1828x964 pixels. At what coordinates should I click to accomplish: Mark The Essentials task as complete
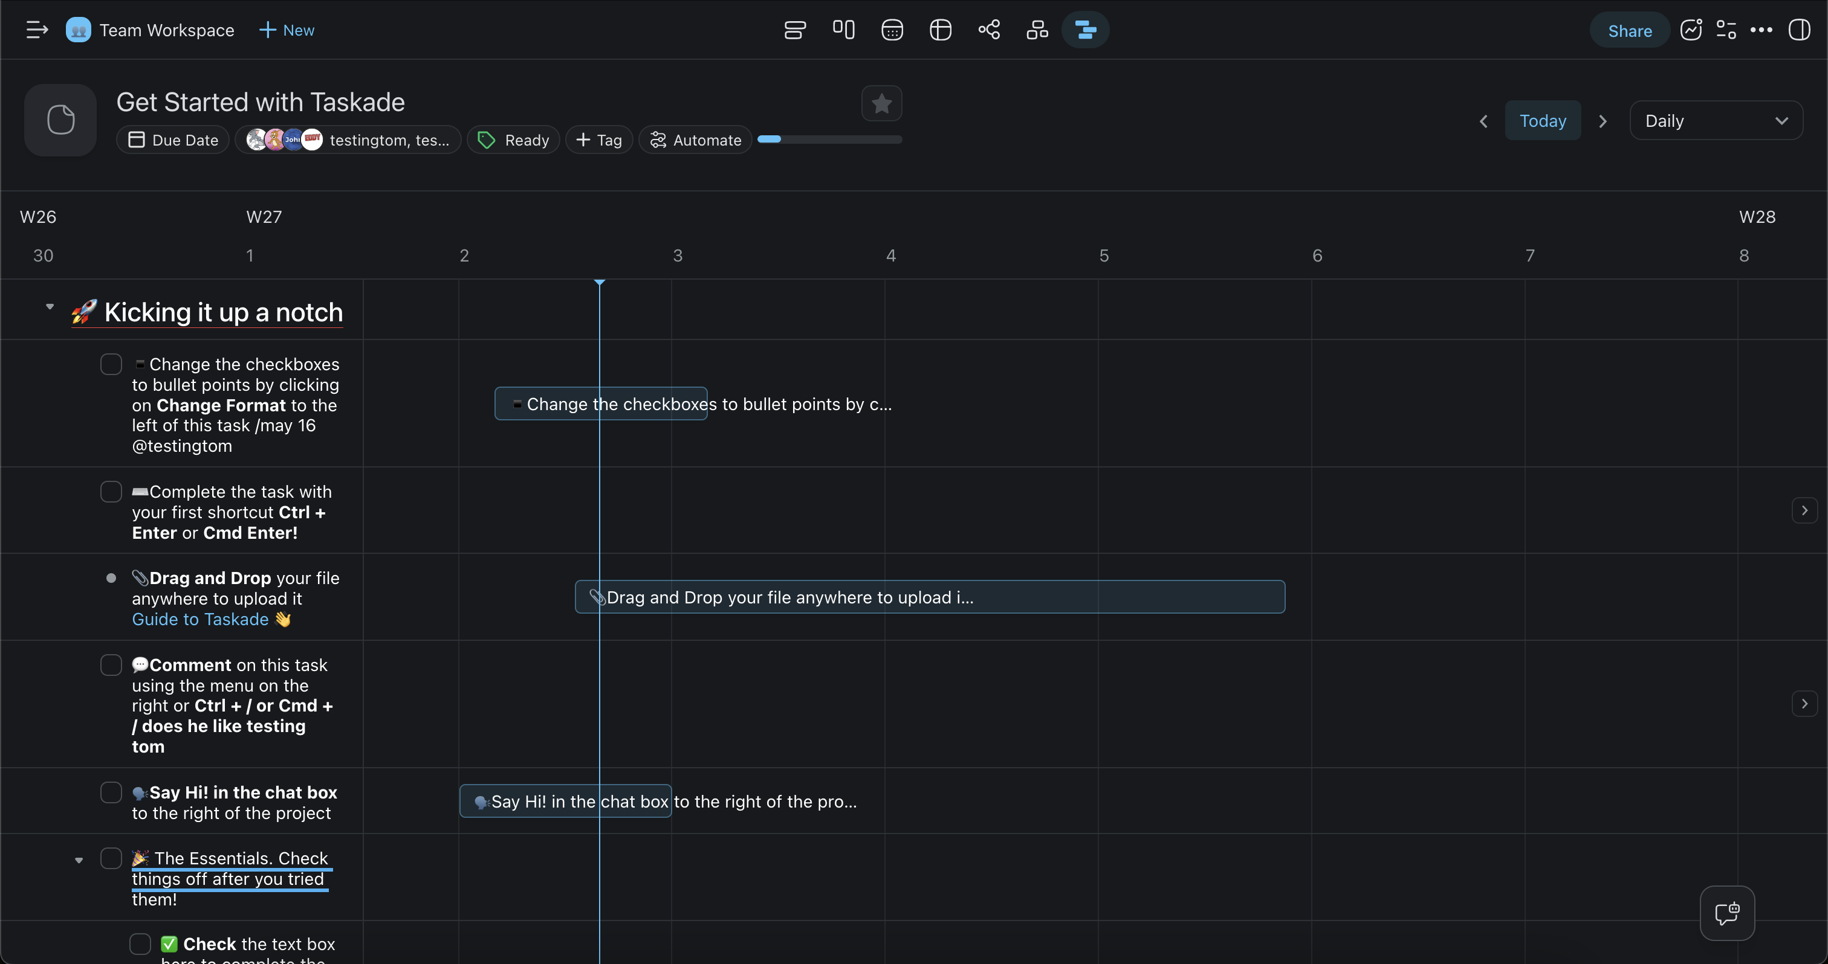pyautogui.click(x=111, y=858)
